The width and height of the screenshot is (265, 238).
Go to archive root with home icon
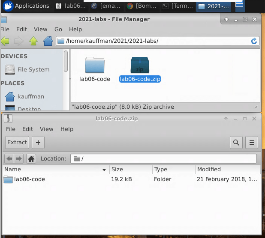pos(31,159)
